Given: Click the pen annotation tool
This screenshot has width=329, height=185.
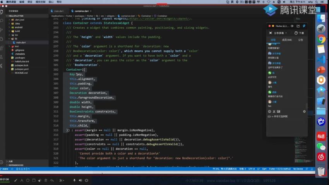Looking at the screenshot, I should tap(16, 180).
